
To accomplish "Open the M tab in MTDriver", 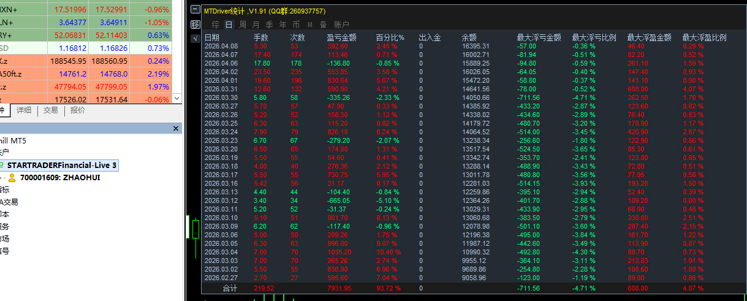I will [309, 25].
